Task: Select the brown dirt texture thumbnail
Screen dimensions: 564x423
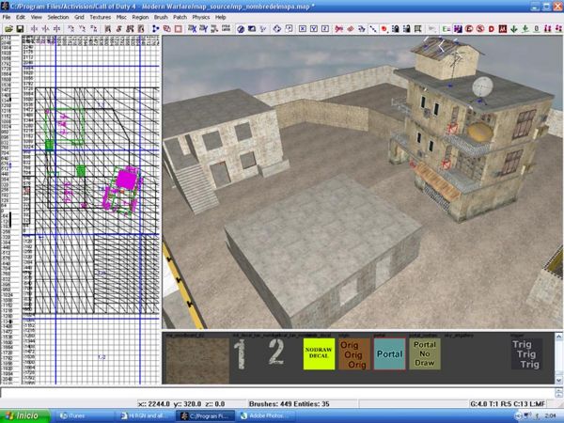Action: (x=197, y=360)
